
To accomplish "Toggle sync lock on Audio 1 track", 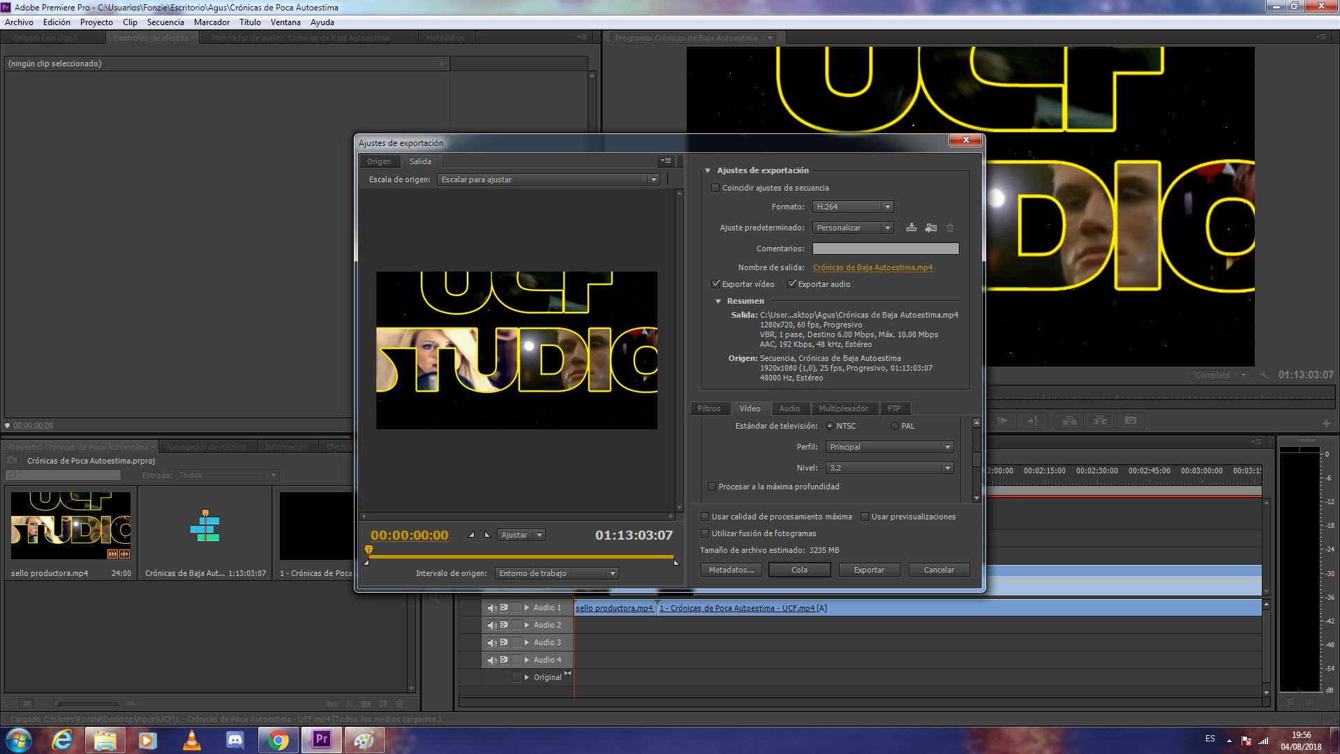I will coord(504,607).
